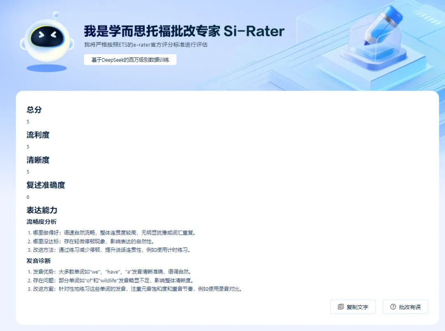Click the copy document icon beside 复制文字

341,307
